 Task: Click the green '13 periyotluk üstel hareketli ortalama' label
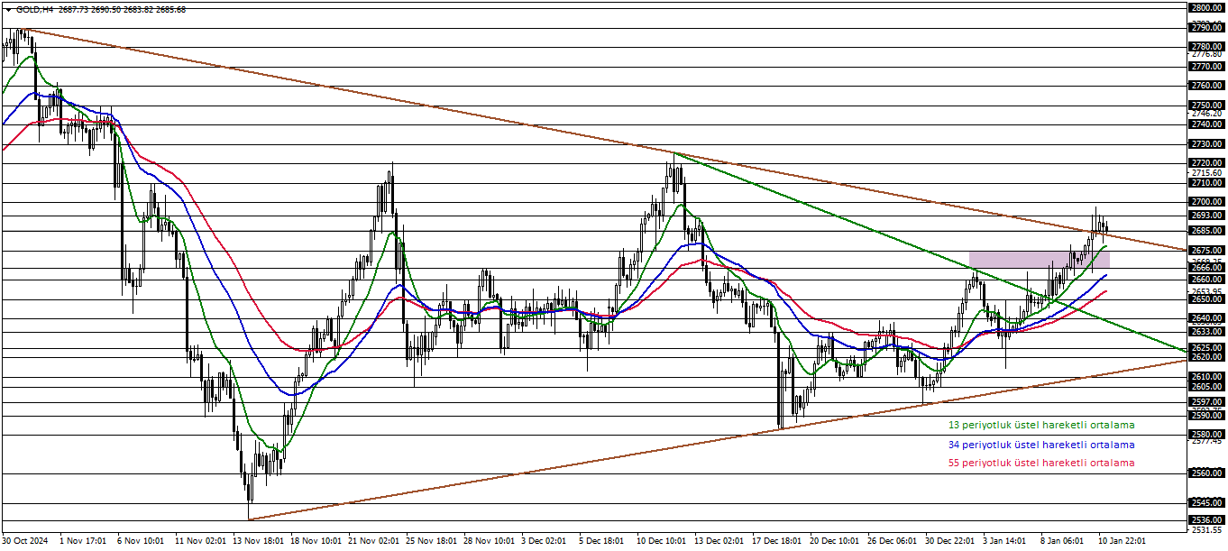pos(1041,425)
